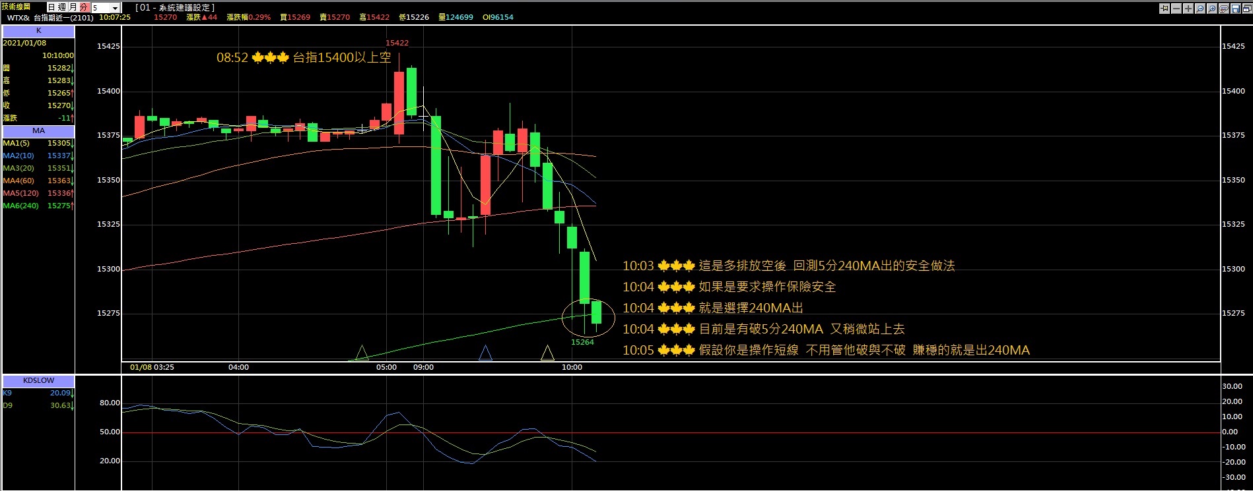Image resolution: width=1253 pixels, height=491 pixels.
Task: Switch chart period to 月 (monthly)
Action: pyautogui.click(x=73, y=7)
